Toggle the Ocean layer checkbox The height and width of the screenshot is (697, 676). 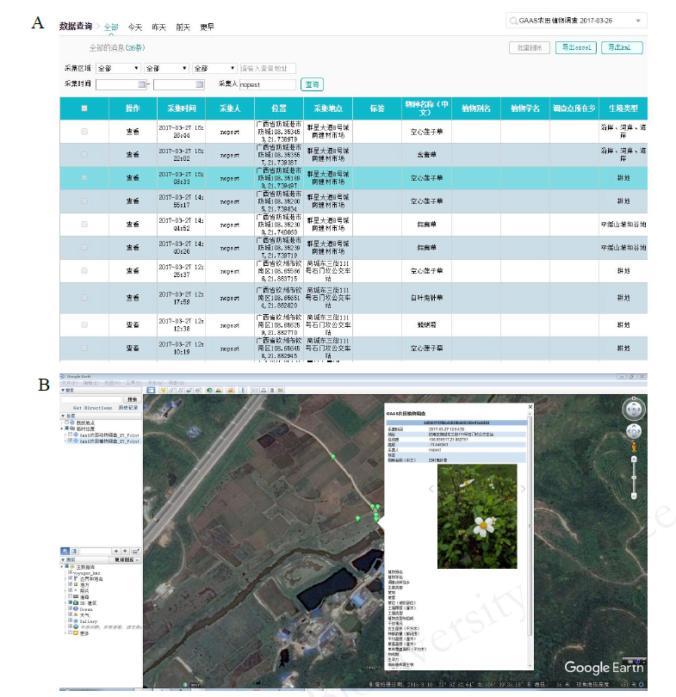click(x=70, y=608)
